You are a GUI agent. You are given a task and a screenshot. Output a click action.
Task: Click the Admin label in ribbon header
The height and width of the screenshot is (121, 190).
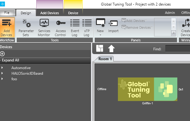click(170, 13)
